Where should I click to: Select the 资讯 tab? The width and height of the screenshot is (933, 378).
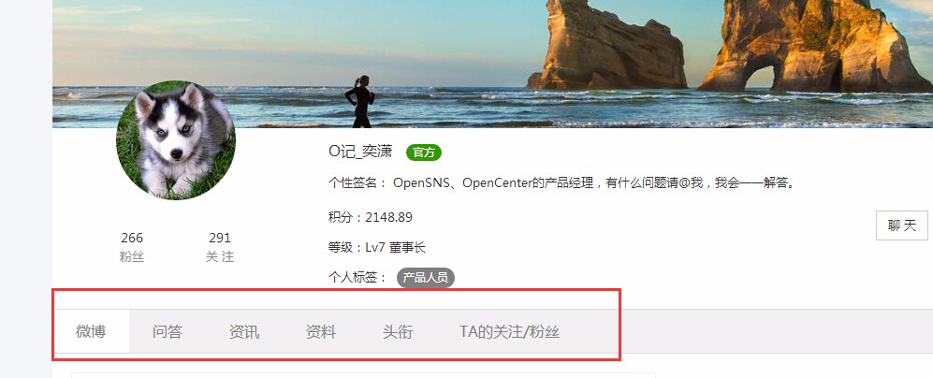[244, 331]
